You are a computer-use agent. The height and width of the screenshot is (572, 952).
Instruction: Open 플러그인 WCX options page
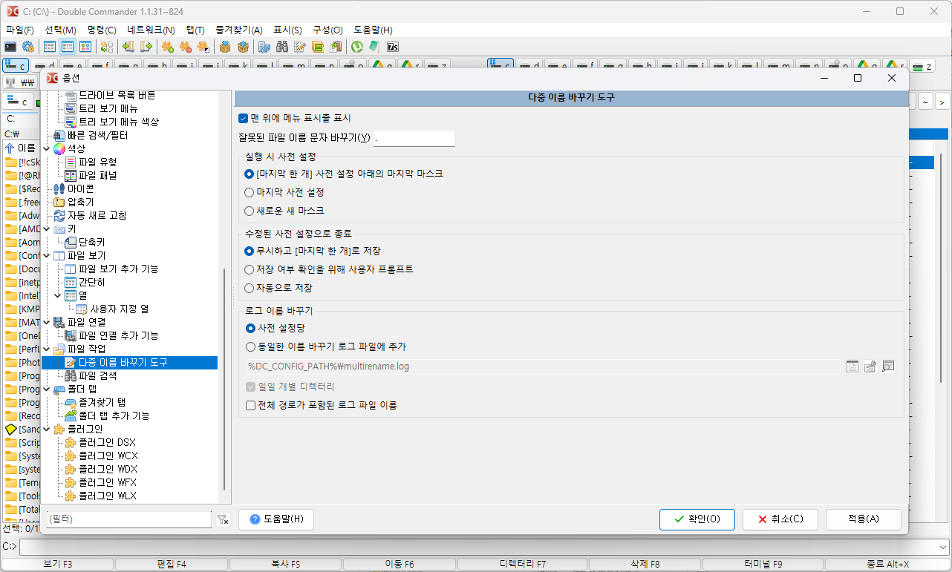[x=108, y=456]
